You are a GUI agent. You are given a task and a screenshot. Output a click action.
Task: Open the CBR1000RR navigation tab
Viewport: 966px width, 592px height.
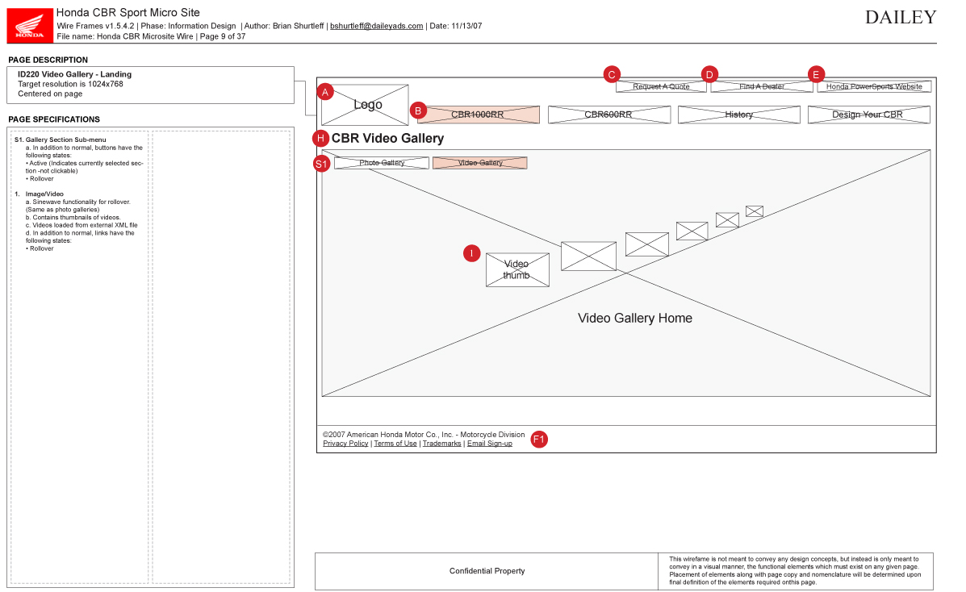coord(478,115)
